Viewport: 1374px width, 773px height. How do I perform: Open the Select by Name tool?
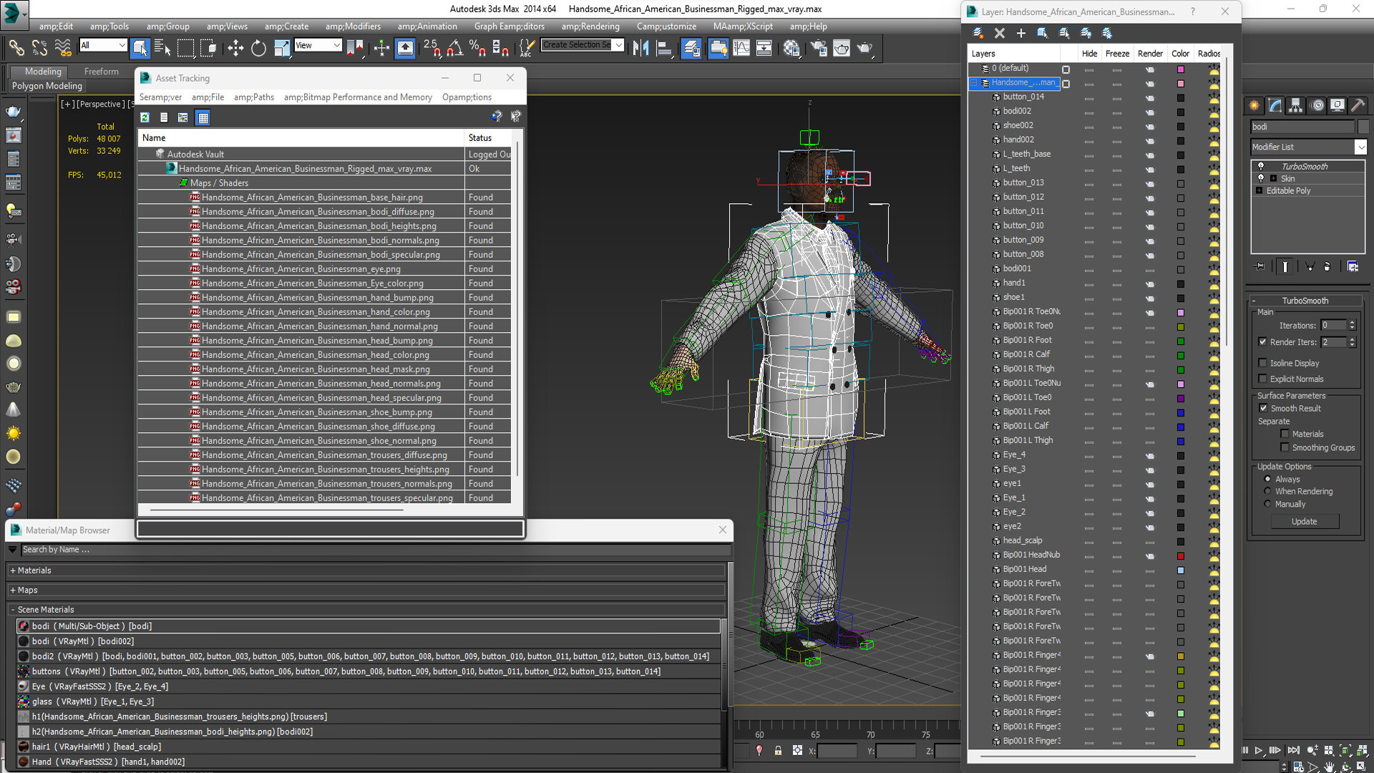[162, 48]
